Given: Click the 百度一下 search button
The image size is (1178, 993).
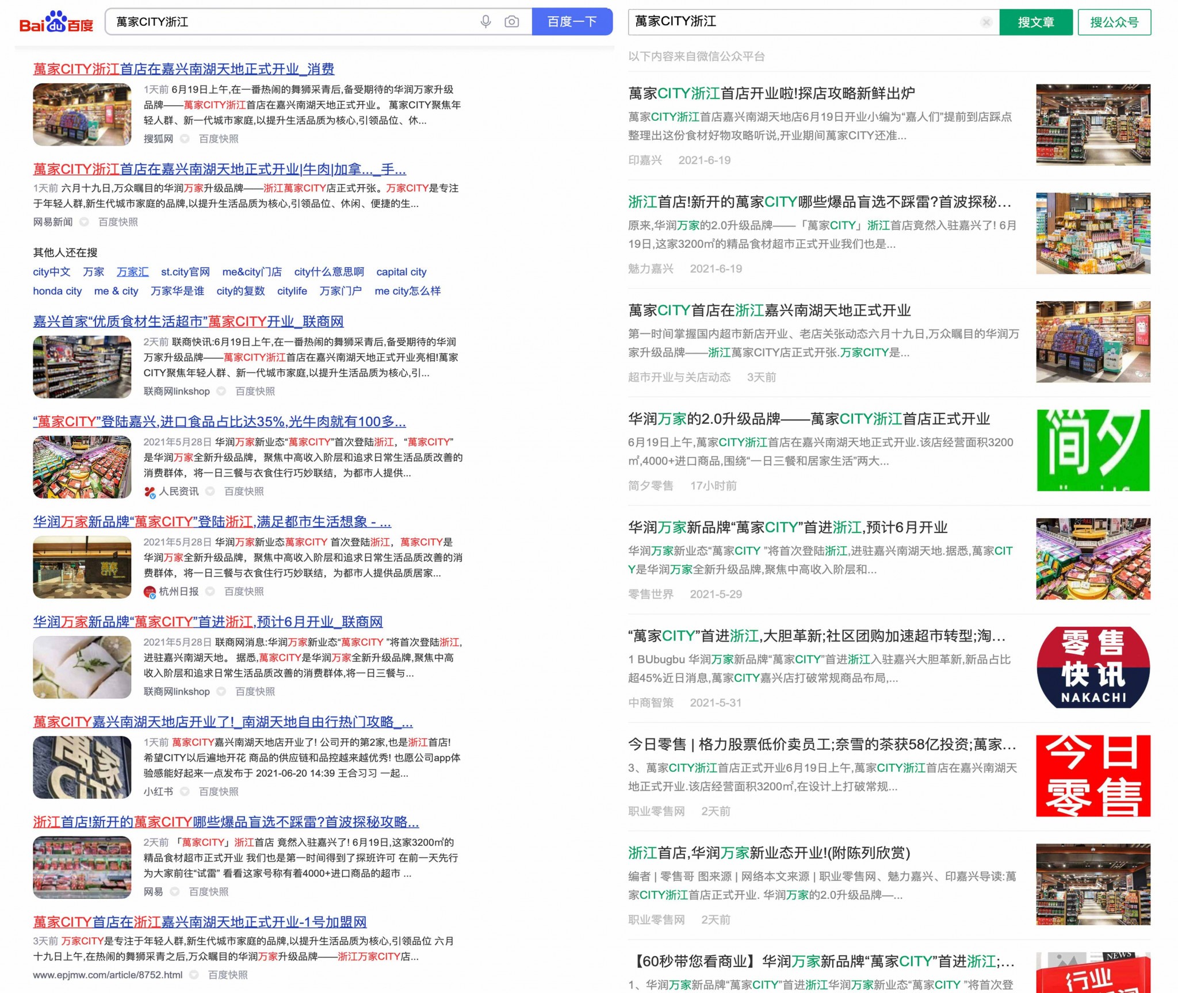Looking at the screenshot, I should click(x=572, y=22).
